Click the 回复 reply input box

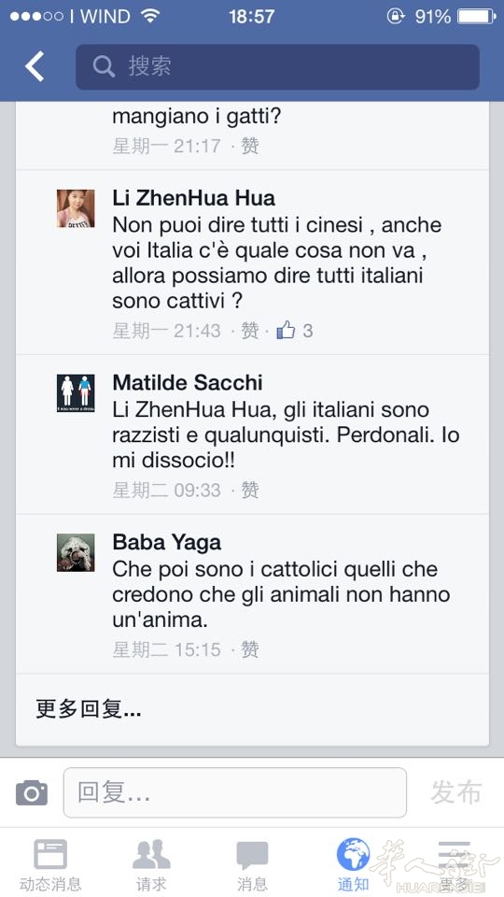tap(235, 793)
